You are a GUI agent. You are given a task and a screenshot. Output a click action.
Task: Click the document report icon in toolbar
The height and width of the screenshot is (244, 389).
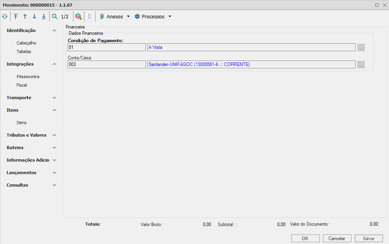90,17
